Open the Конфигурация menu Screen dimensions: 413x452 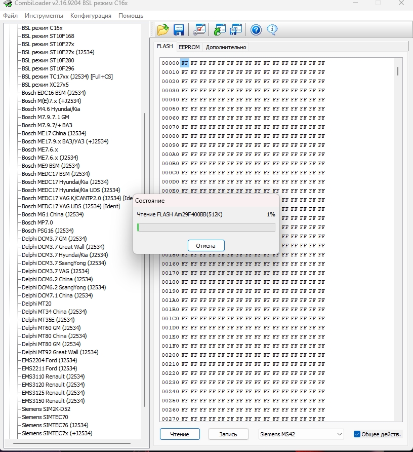pyautogui.click(x=91, y=16)
